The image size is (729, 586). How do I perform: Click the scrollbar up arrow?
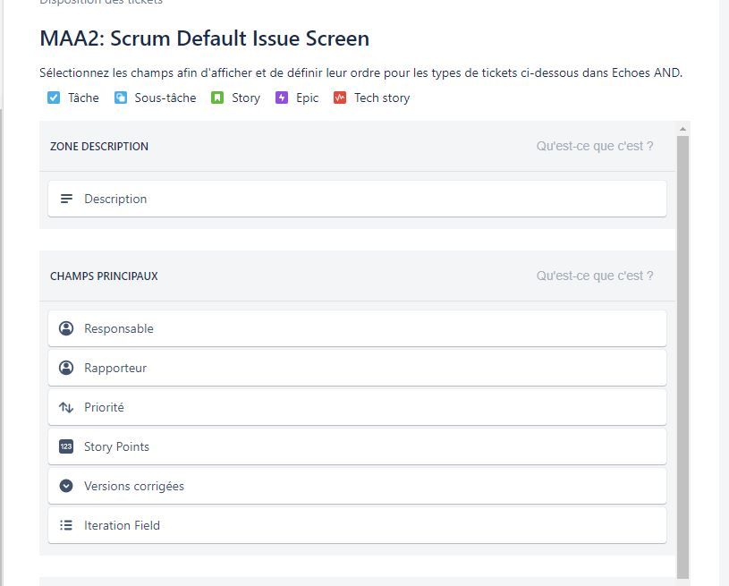point(682,129)
